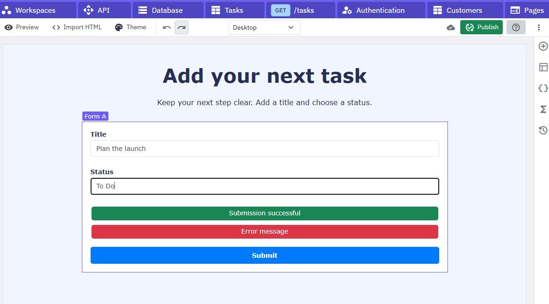549x304 pixels.
Task: Click the blue Submit button
Action: click(x=265, y=256)
